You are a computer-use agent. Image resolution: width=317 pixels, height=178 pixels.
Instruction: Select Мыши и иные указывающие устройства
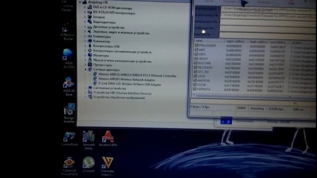pyautogui.click(x=122, y=60)
